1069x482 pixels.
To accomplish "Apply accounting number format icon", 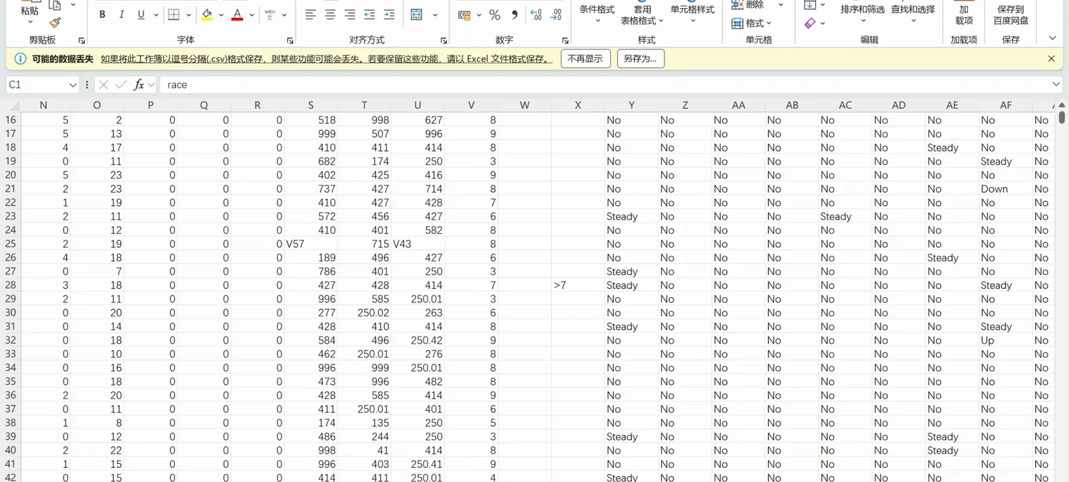I will tap(464, 15).
